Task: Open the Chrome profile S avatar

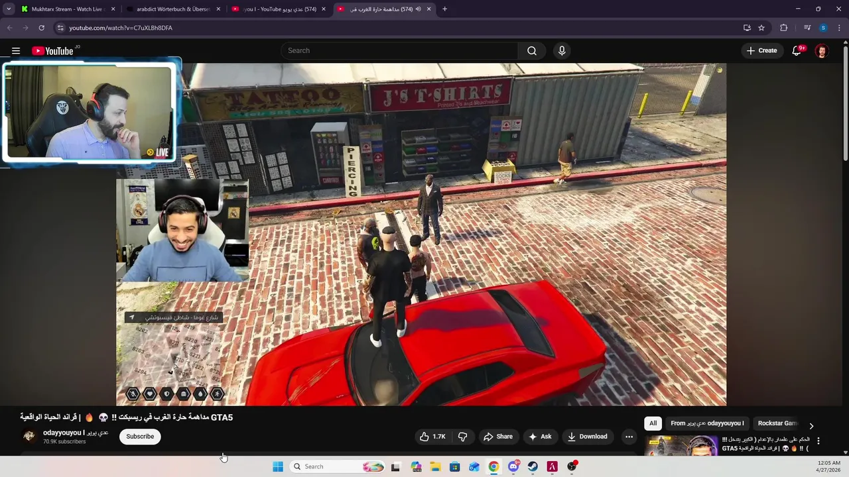Action: 823,28
